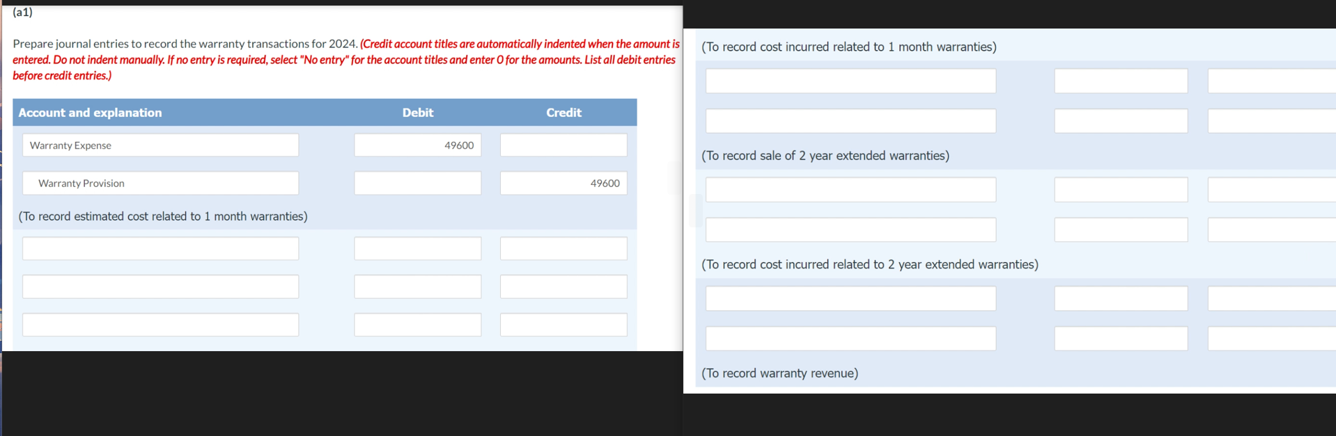Click account field just above 'To record warranty revenue'

pyautogui.click(x=850, y=339)
